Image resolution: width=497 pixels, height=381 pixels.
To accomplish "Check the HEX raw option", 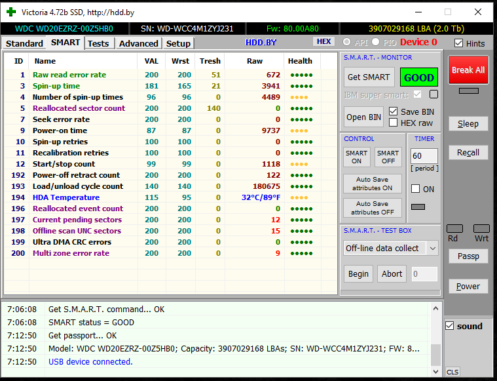I will pyautogui.click(x=394, y=123).
